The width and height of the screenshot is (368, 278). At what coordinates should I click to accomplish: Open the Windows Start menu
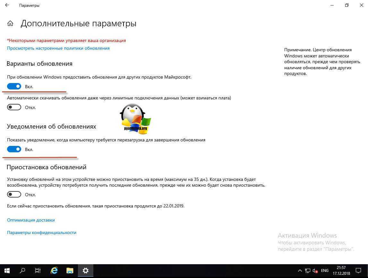point(7,271)
